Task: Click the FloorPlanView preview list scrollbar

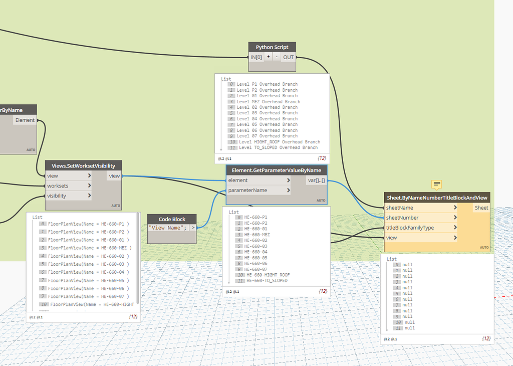Action: 138,261
